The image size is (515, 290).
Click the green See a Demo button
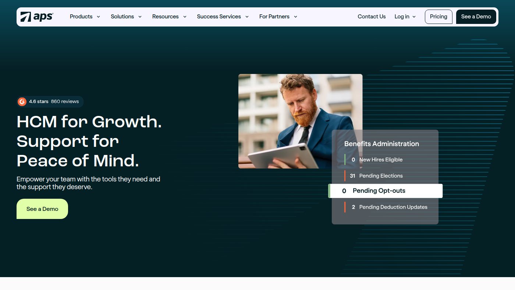pos(42,209)
